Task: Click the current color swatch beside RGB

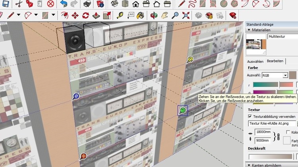Action: pyautogui.click(x=293, y=75)
